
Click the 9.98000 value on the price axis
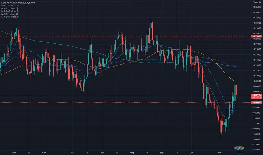pos(257,108)
